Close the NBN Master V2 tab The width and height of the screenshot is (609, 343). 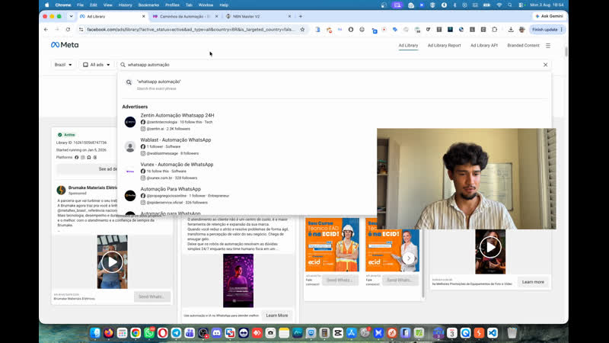pos(289,16)
